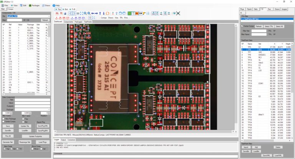The image size is (295, 159).
Task: Open the Packages menu
Action: coord(34,5)
